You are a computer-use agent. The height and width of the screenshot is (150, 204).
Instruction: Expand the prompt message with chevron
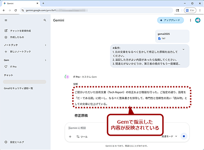pos(184,49)
